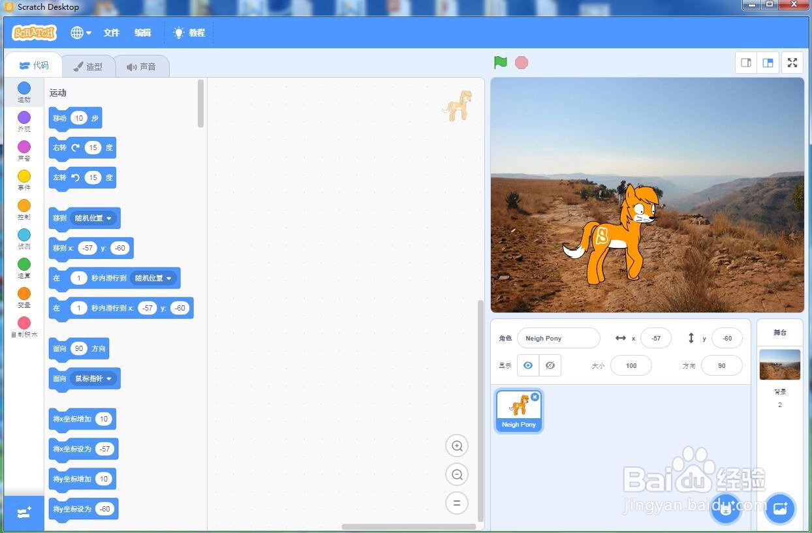Select the 侦测 sensing category
The width and height of the screenshot is (812, 533).
pyautogui.click(x=24, y=239)
